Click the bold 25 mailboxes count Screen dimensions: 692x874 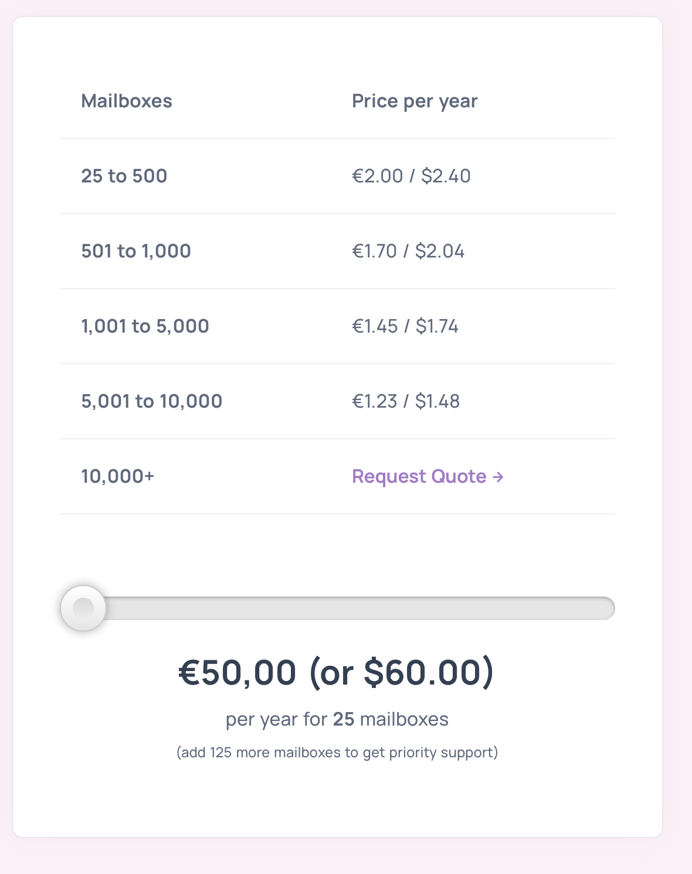point(344,719)
